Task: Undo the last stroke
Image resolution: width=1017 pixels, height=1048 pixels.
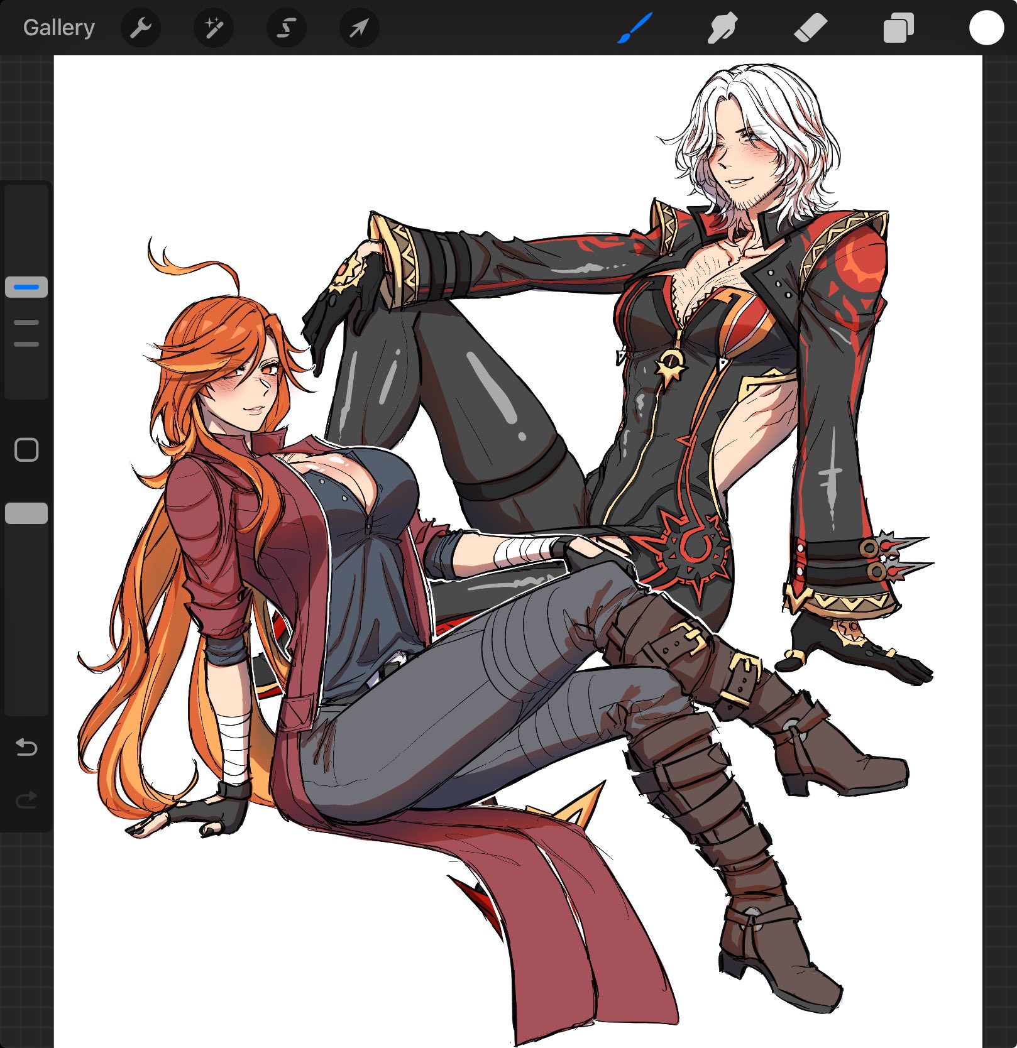Action: tap(26, 748)
